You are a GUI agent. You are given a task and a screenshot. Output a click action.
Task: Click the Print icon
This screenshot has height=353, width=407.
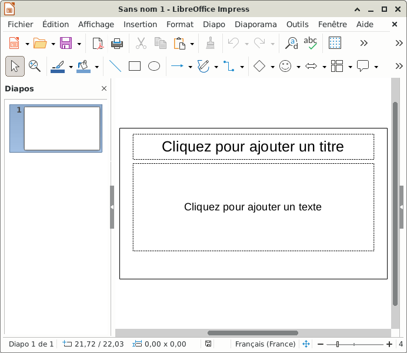click(117, 43)
